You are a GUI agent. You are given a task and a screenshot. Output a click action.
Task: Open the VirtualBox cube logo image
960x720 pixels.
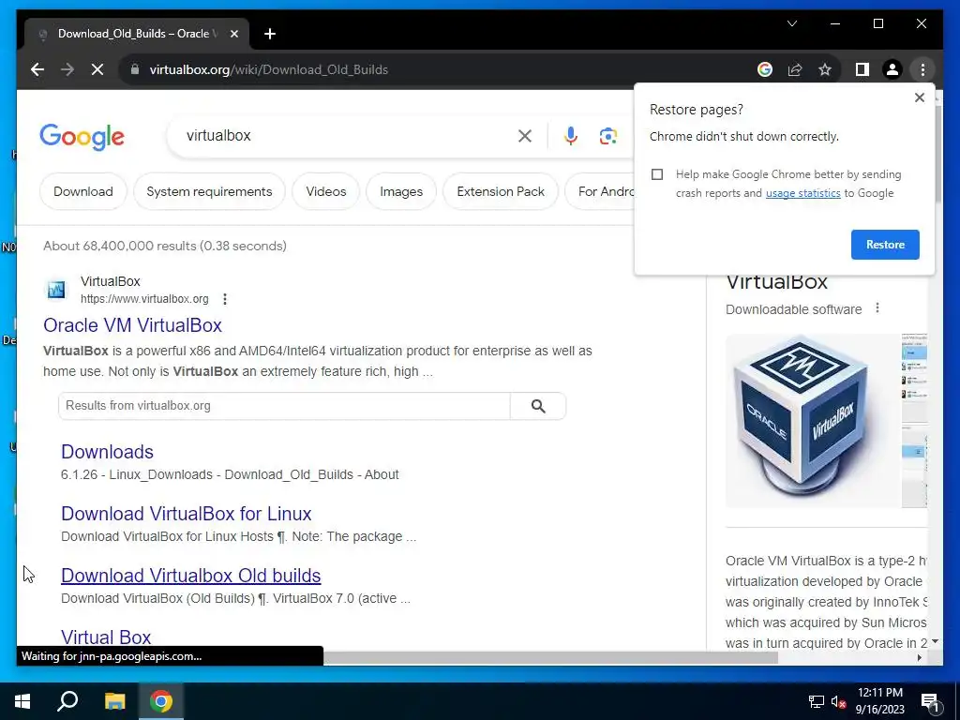click(x=813, y=421)
